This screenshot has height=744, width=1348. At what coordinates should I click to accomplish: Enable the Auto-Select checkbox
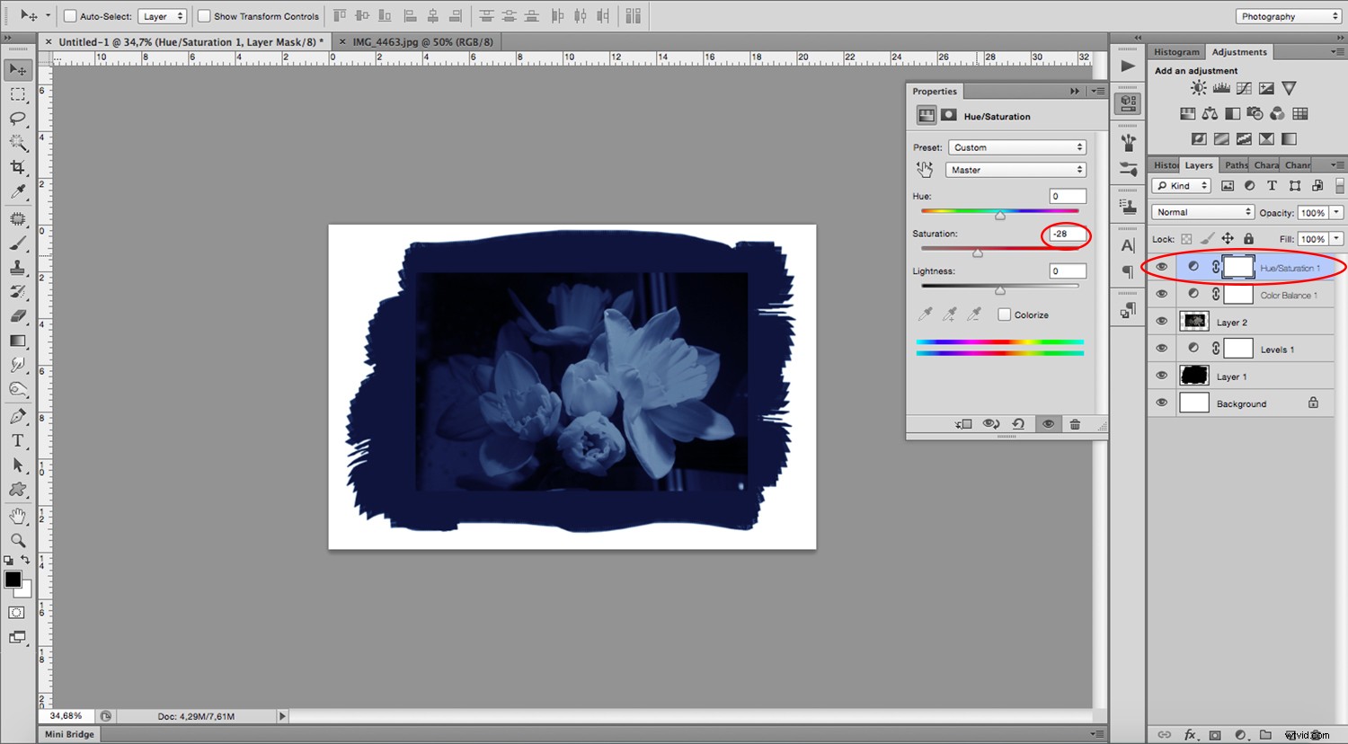(69, 15)
